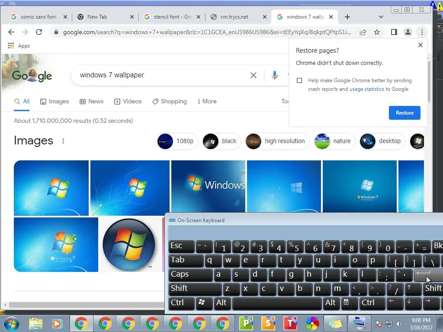443x332 pixels.
Task: Go back using Chrome's back arrow
Action: click(11, 32)
